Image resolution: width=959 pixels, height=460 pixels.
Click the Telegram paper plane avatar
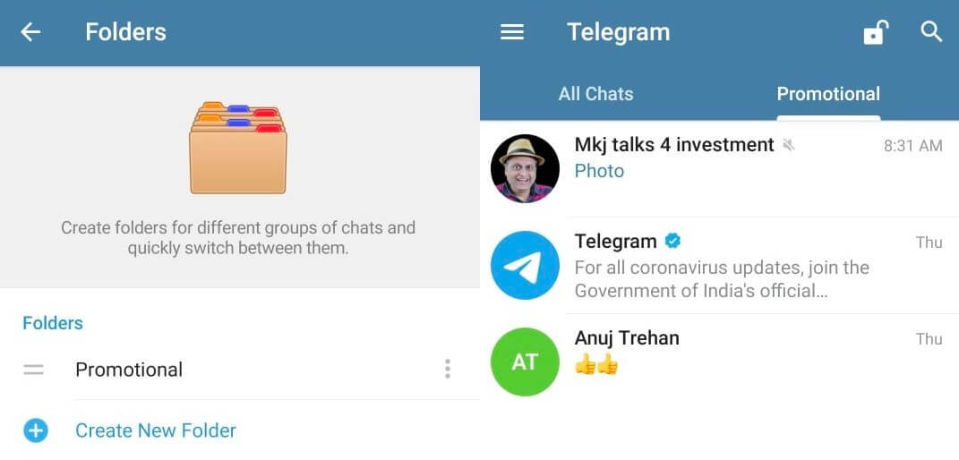click(x=525, y=265)
